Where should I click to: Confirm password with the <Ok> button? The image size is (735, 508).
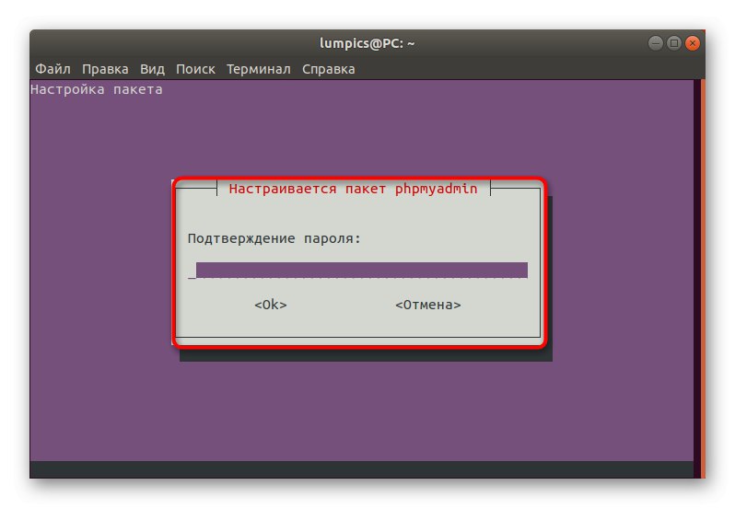(x=271, y=305)
